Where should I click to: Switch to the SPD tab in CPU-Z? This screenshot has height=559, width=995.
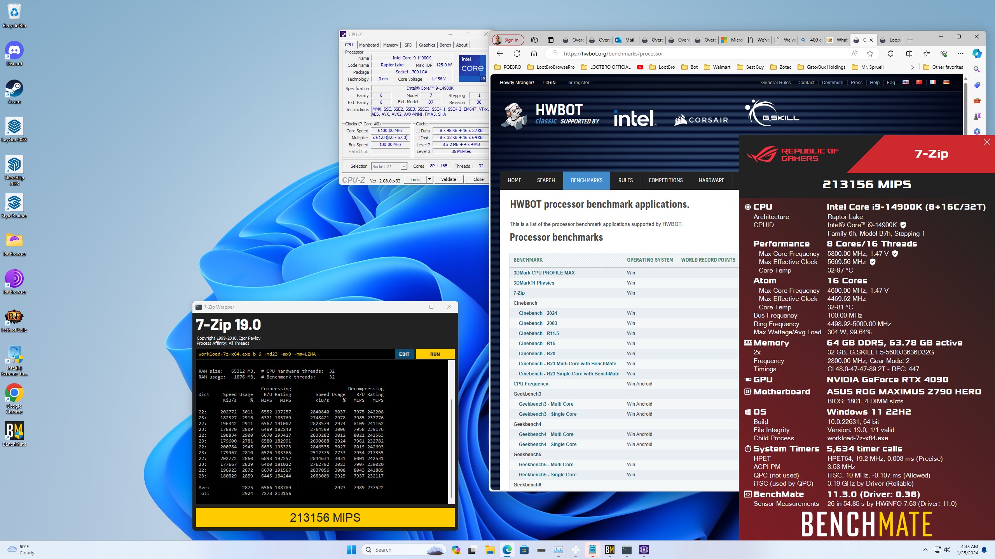pos(408,45)
